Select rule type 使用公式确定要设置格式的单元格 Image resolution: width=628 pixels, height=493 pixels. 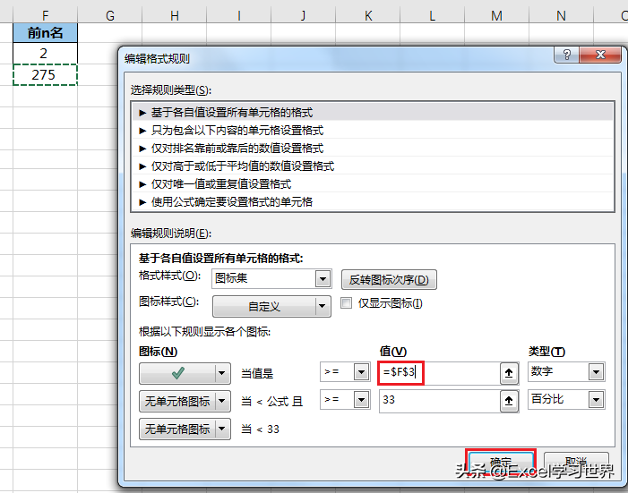(x=373, y=201)
